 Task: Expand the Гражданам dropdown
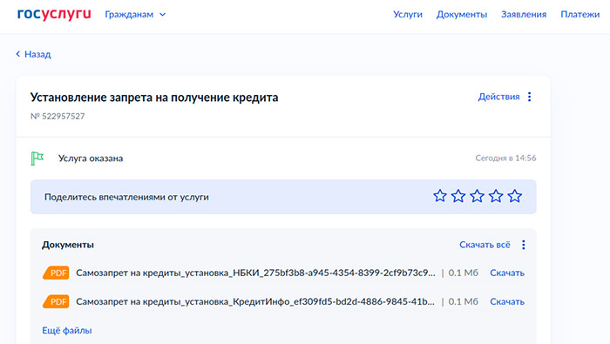pos(135,15)
